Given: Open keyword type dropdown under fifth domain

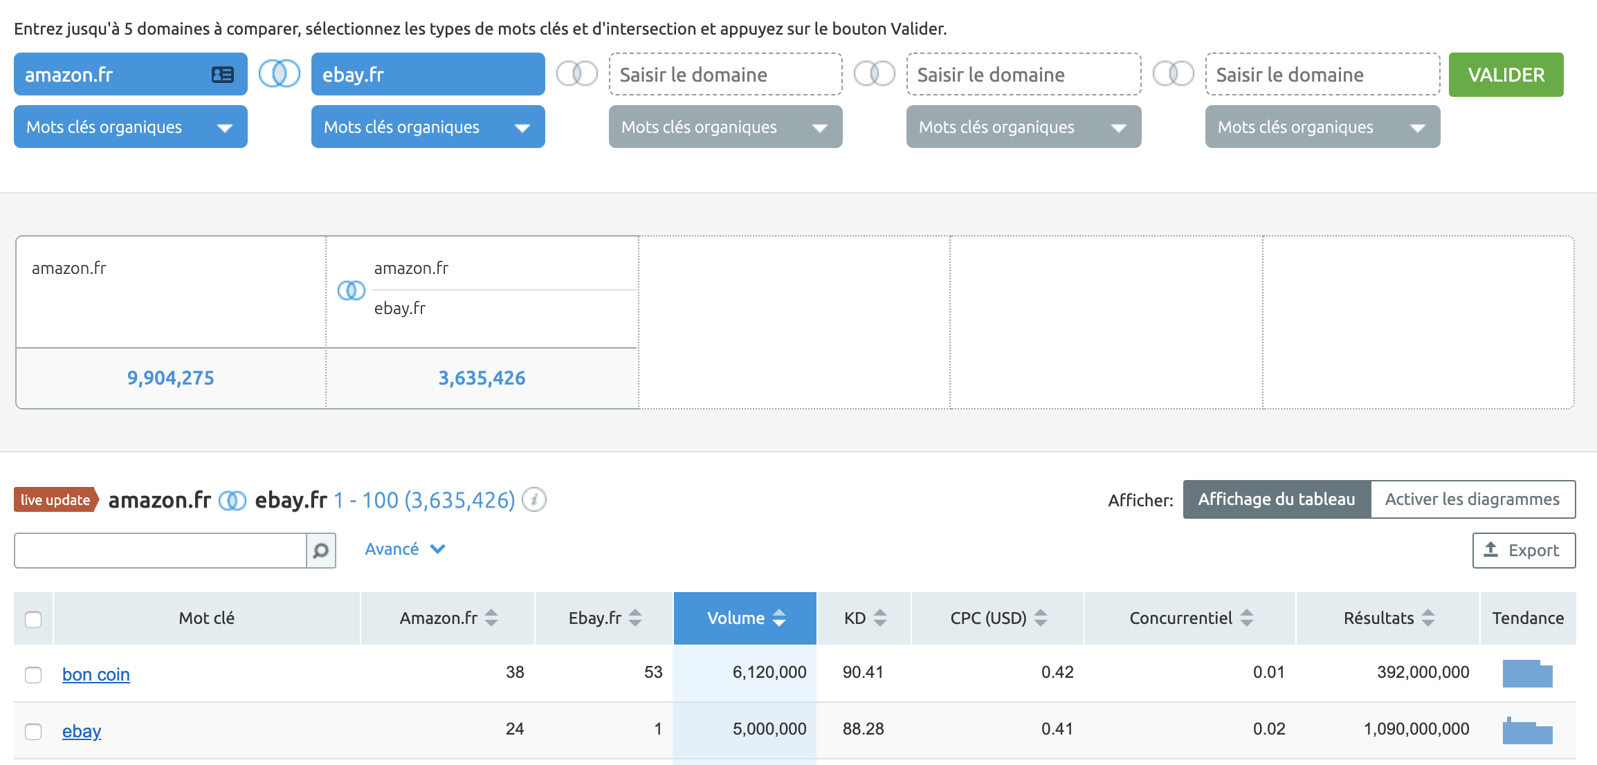Looking at the screenshot, I should click(x=1323, y=127).
